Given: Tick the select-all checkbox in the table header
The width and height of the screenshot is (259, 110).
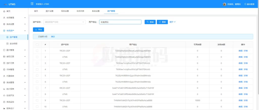Looking at the screenshot, I should pos(37,45).
